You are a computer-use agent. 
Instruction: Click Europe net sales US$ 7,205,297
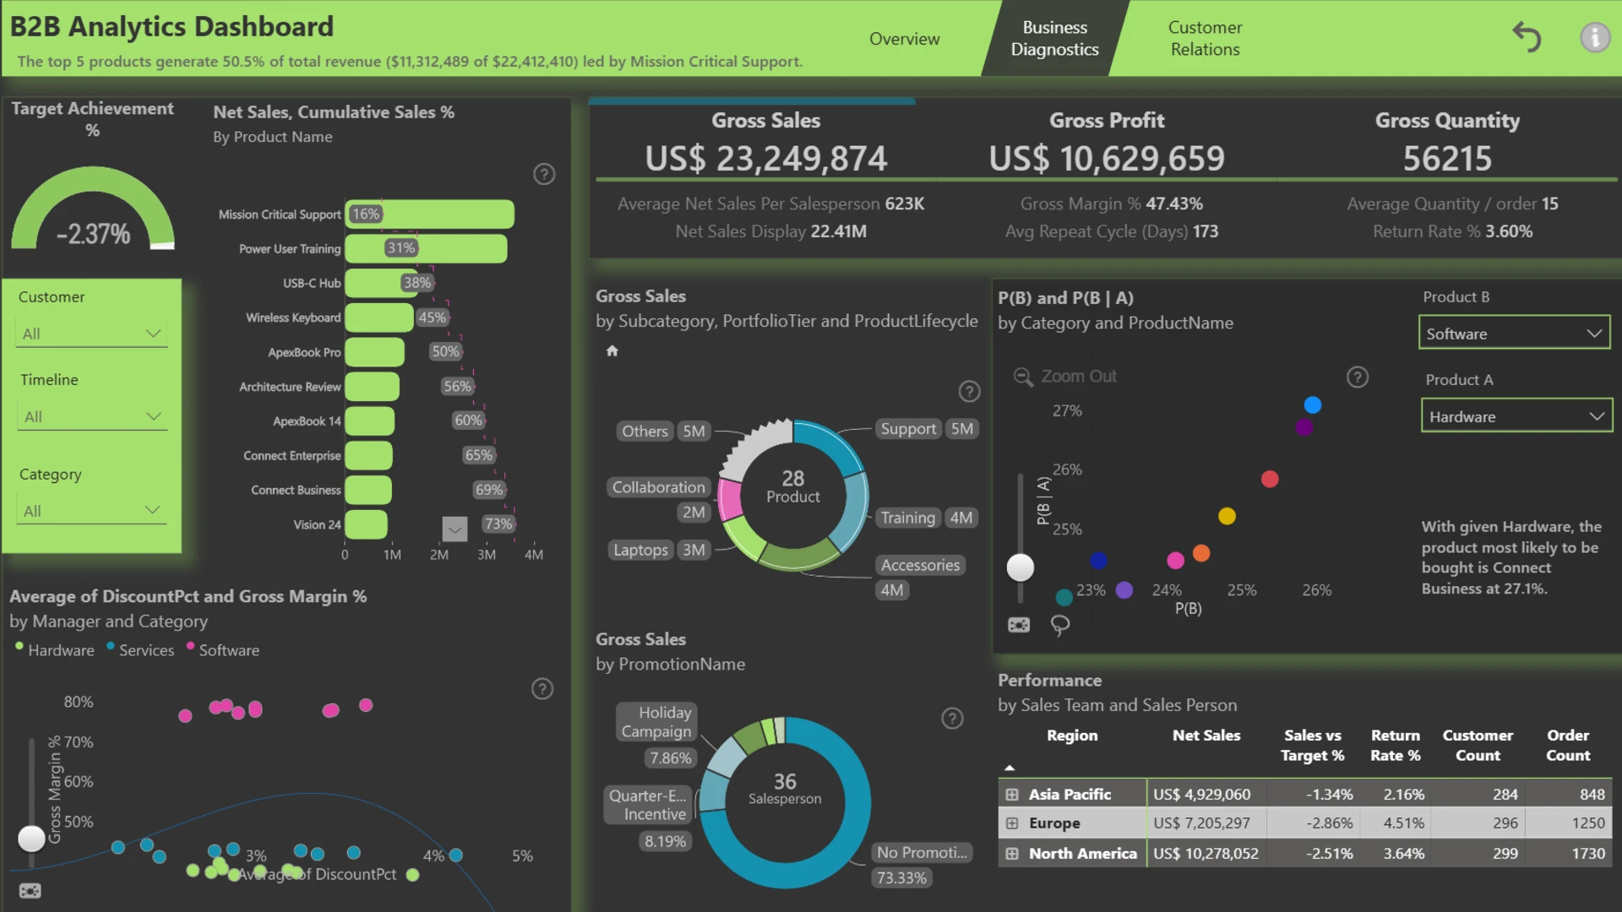(x=1201, y=823)
